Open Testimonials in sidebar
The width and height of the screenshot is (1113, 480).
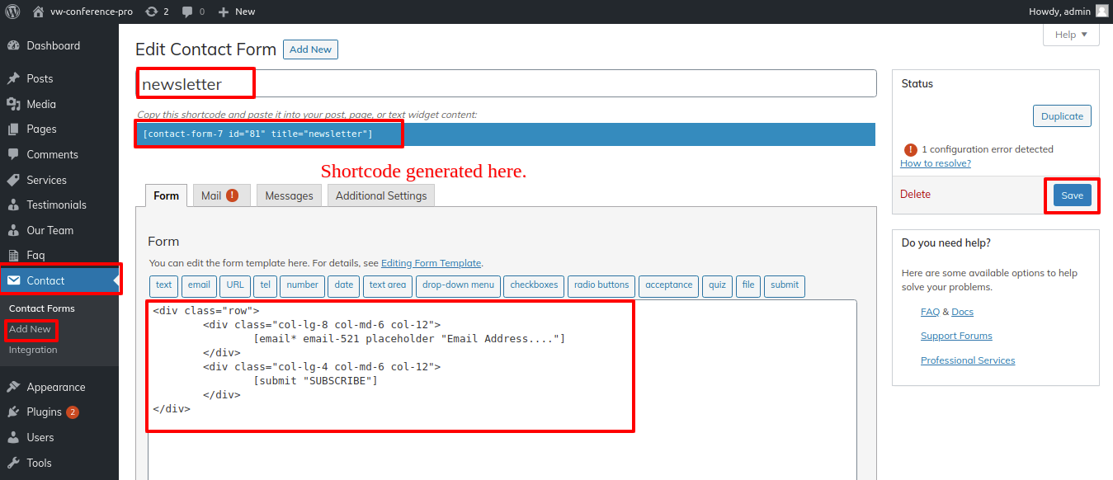pyautogui.click(x=56, y=205)
